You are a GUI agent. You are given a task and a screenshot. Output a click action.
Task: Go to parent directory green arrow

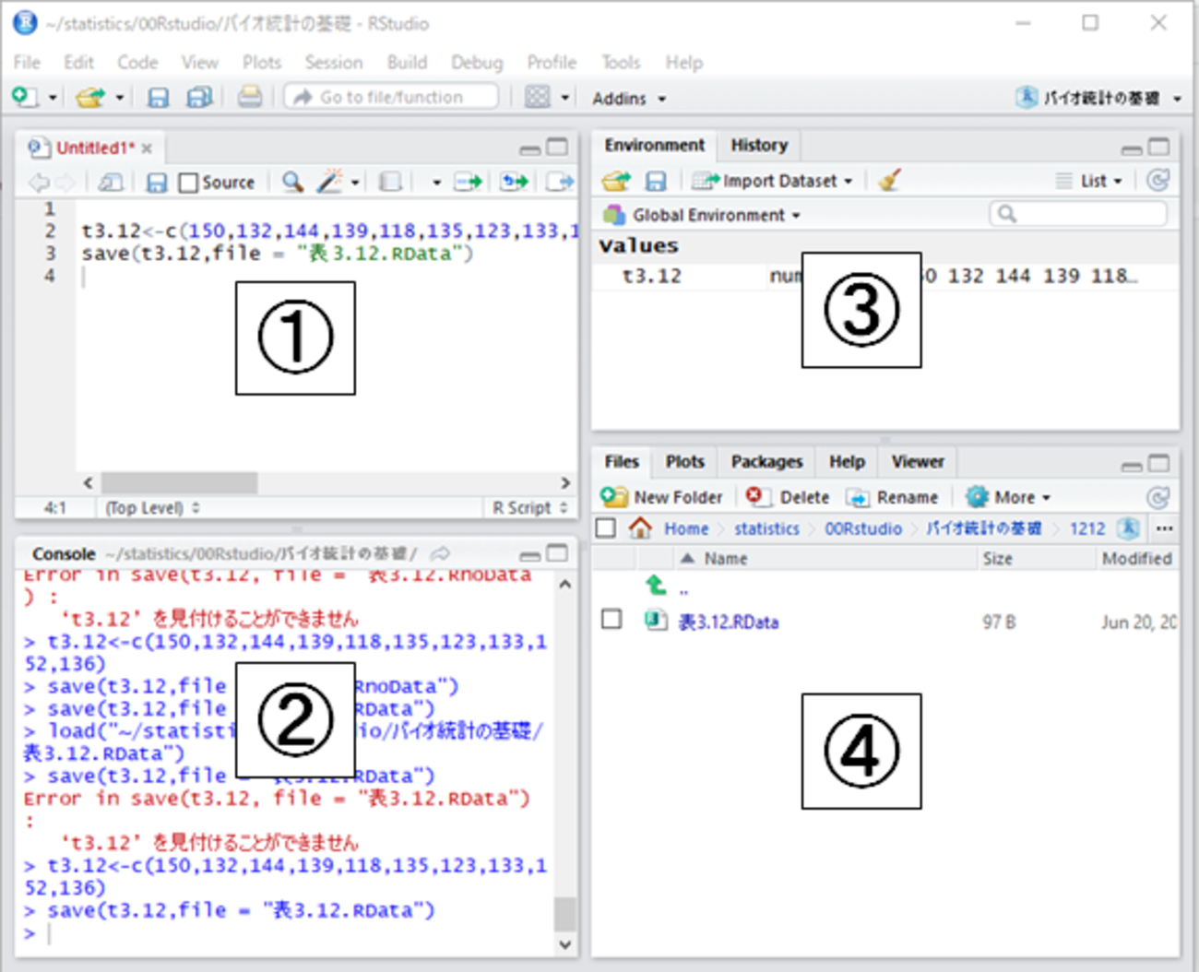point(656,585)
